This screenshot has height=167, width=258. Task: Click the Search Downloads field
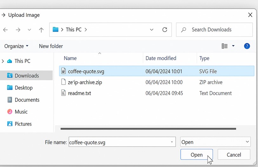[214, 30]
